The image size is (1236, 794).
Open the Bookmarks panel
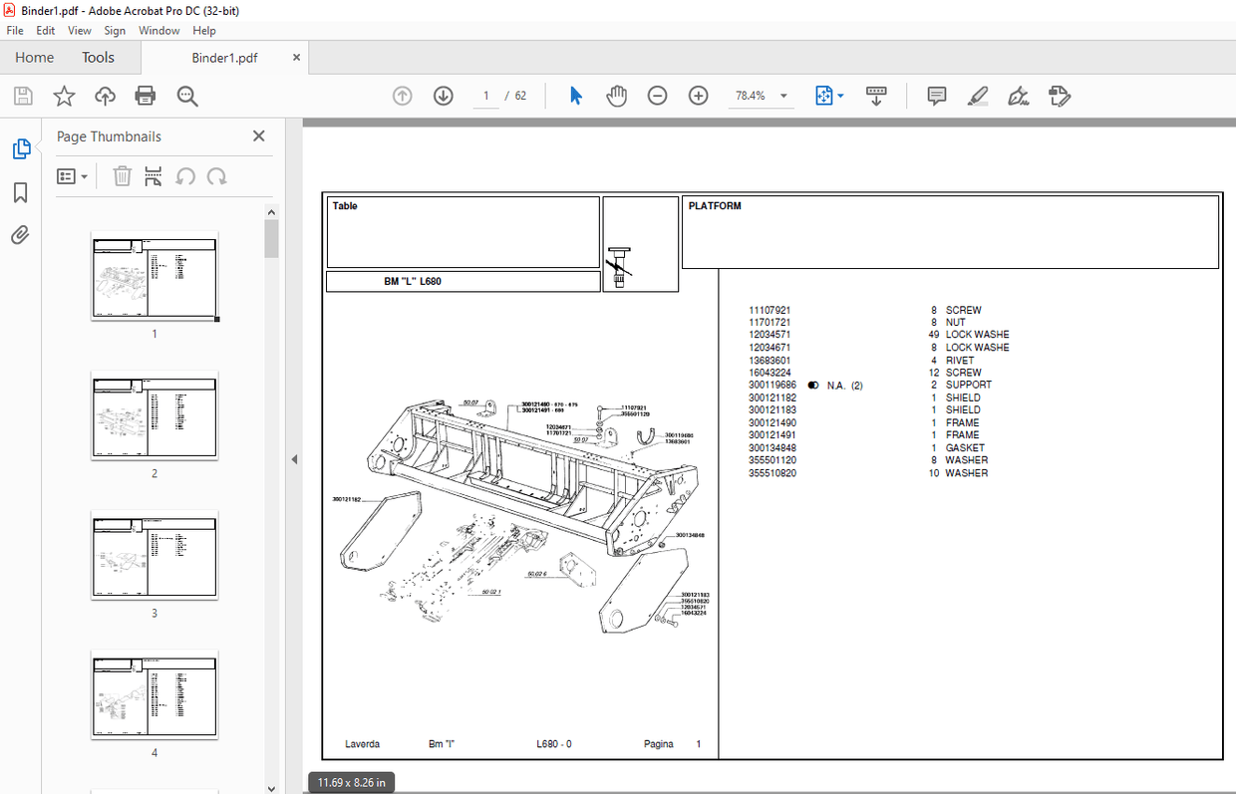[20, 192]
